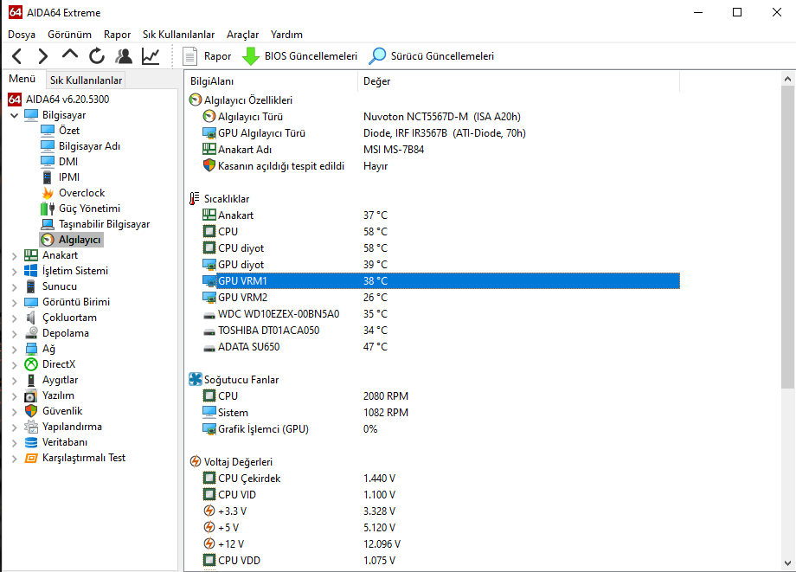The image size is (796, 572).
Task: Click the Voltaj Değerleri lightning icon
Action: coord(196,461)
